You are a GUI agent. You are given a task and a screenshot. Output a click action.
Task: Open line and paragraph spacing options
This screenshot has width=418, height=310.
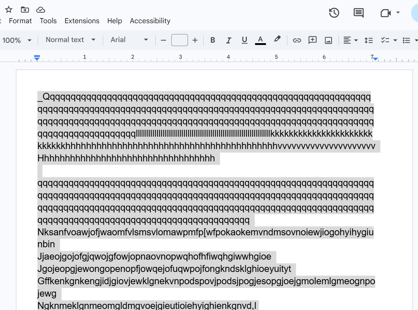[368, 40]
